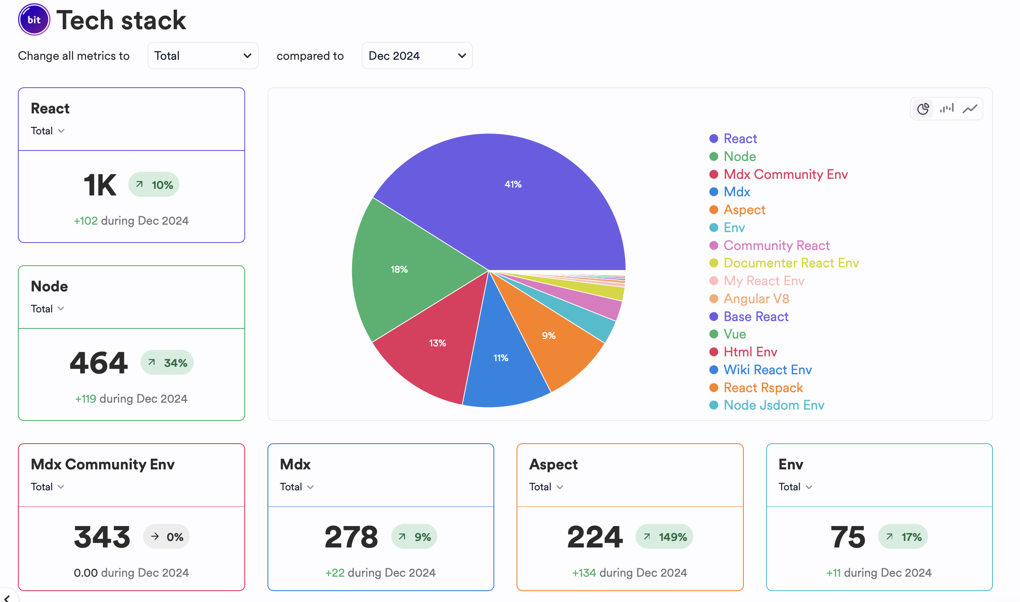The width and height of the screenshot is (1020, 602).
Task: Expand the Total selector in Mdx card
Action: (x=297, y=487)
